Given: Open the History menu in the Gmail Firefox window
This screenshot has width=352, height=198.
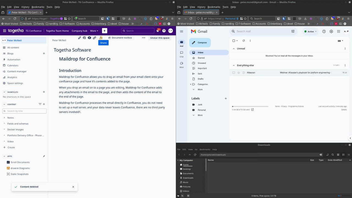Looking at the screenshot, I should tap(201, 7).
